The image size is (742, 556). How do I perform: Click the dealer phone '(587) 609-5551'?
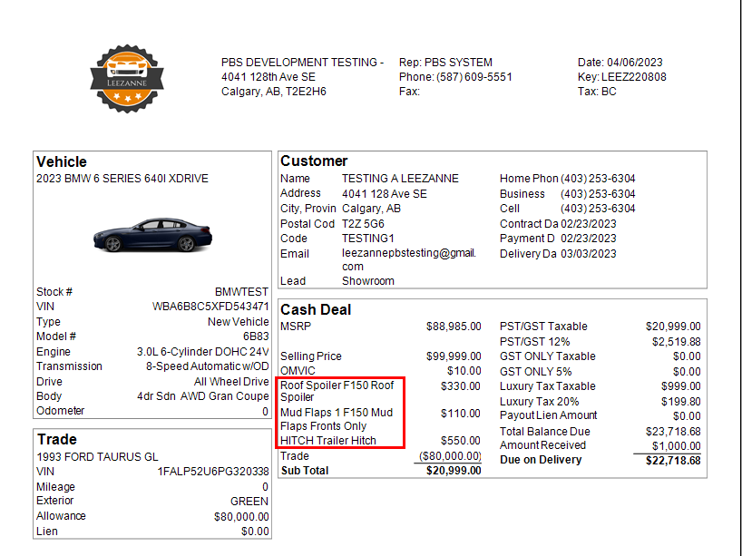pyautogui.click(x=474, y=77)
